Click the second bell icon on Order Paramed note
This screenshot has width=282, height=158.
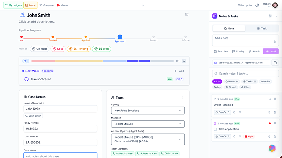coord(240,112)
